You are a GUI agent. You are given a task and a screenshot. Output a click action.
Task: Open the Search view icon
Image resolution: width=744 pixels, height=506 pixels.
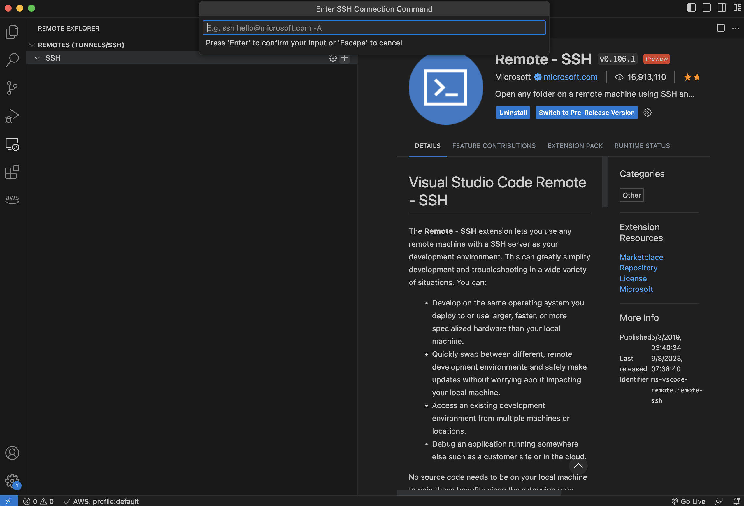pyautogui.click(x=12, y=60)
